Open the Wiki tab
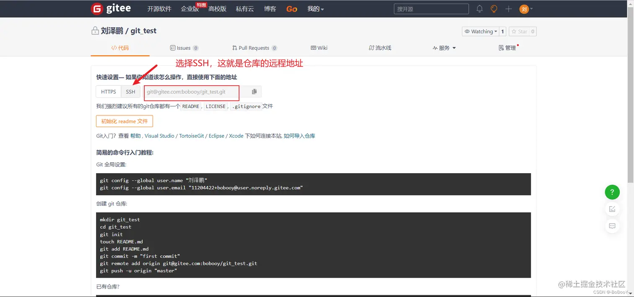 tap(319, 48)
